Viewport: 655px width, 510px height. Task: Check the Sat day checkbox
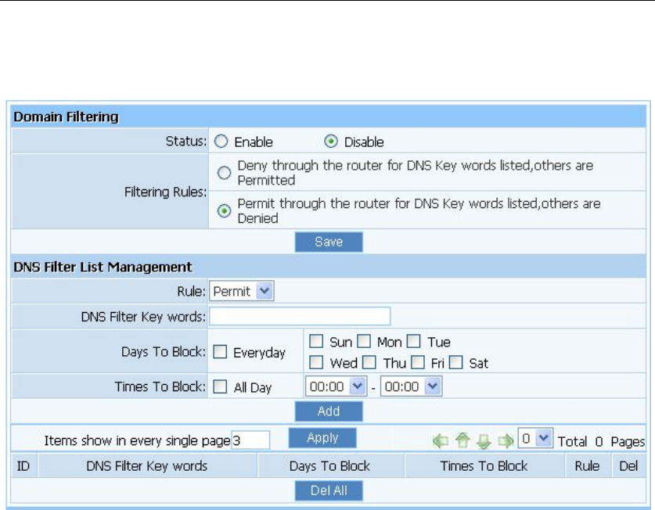click(x=456, y=362)
